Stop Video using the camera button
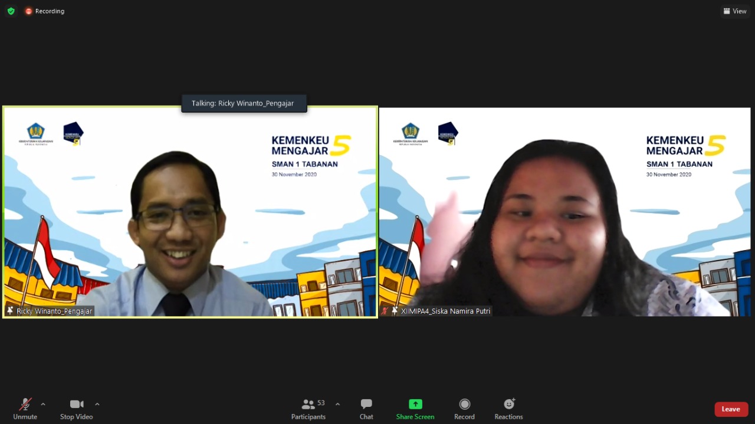 [76, 408]
